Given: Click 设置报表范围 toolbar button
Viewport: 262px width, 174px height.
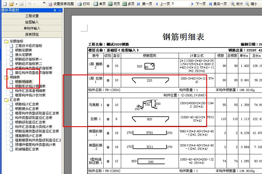Looking at the screenshot, I should pyautogui.click(x=61, y=4).
